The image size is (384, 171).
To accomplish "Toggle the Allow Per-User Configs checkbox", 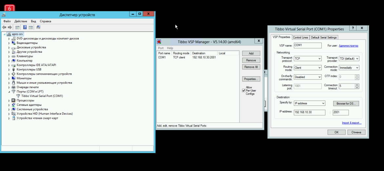I will click(x=244, y=91).
